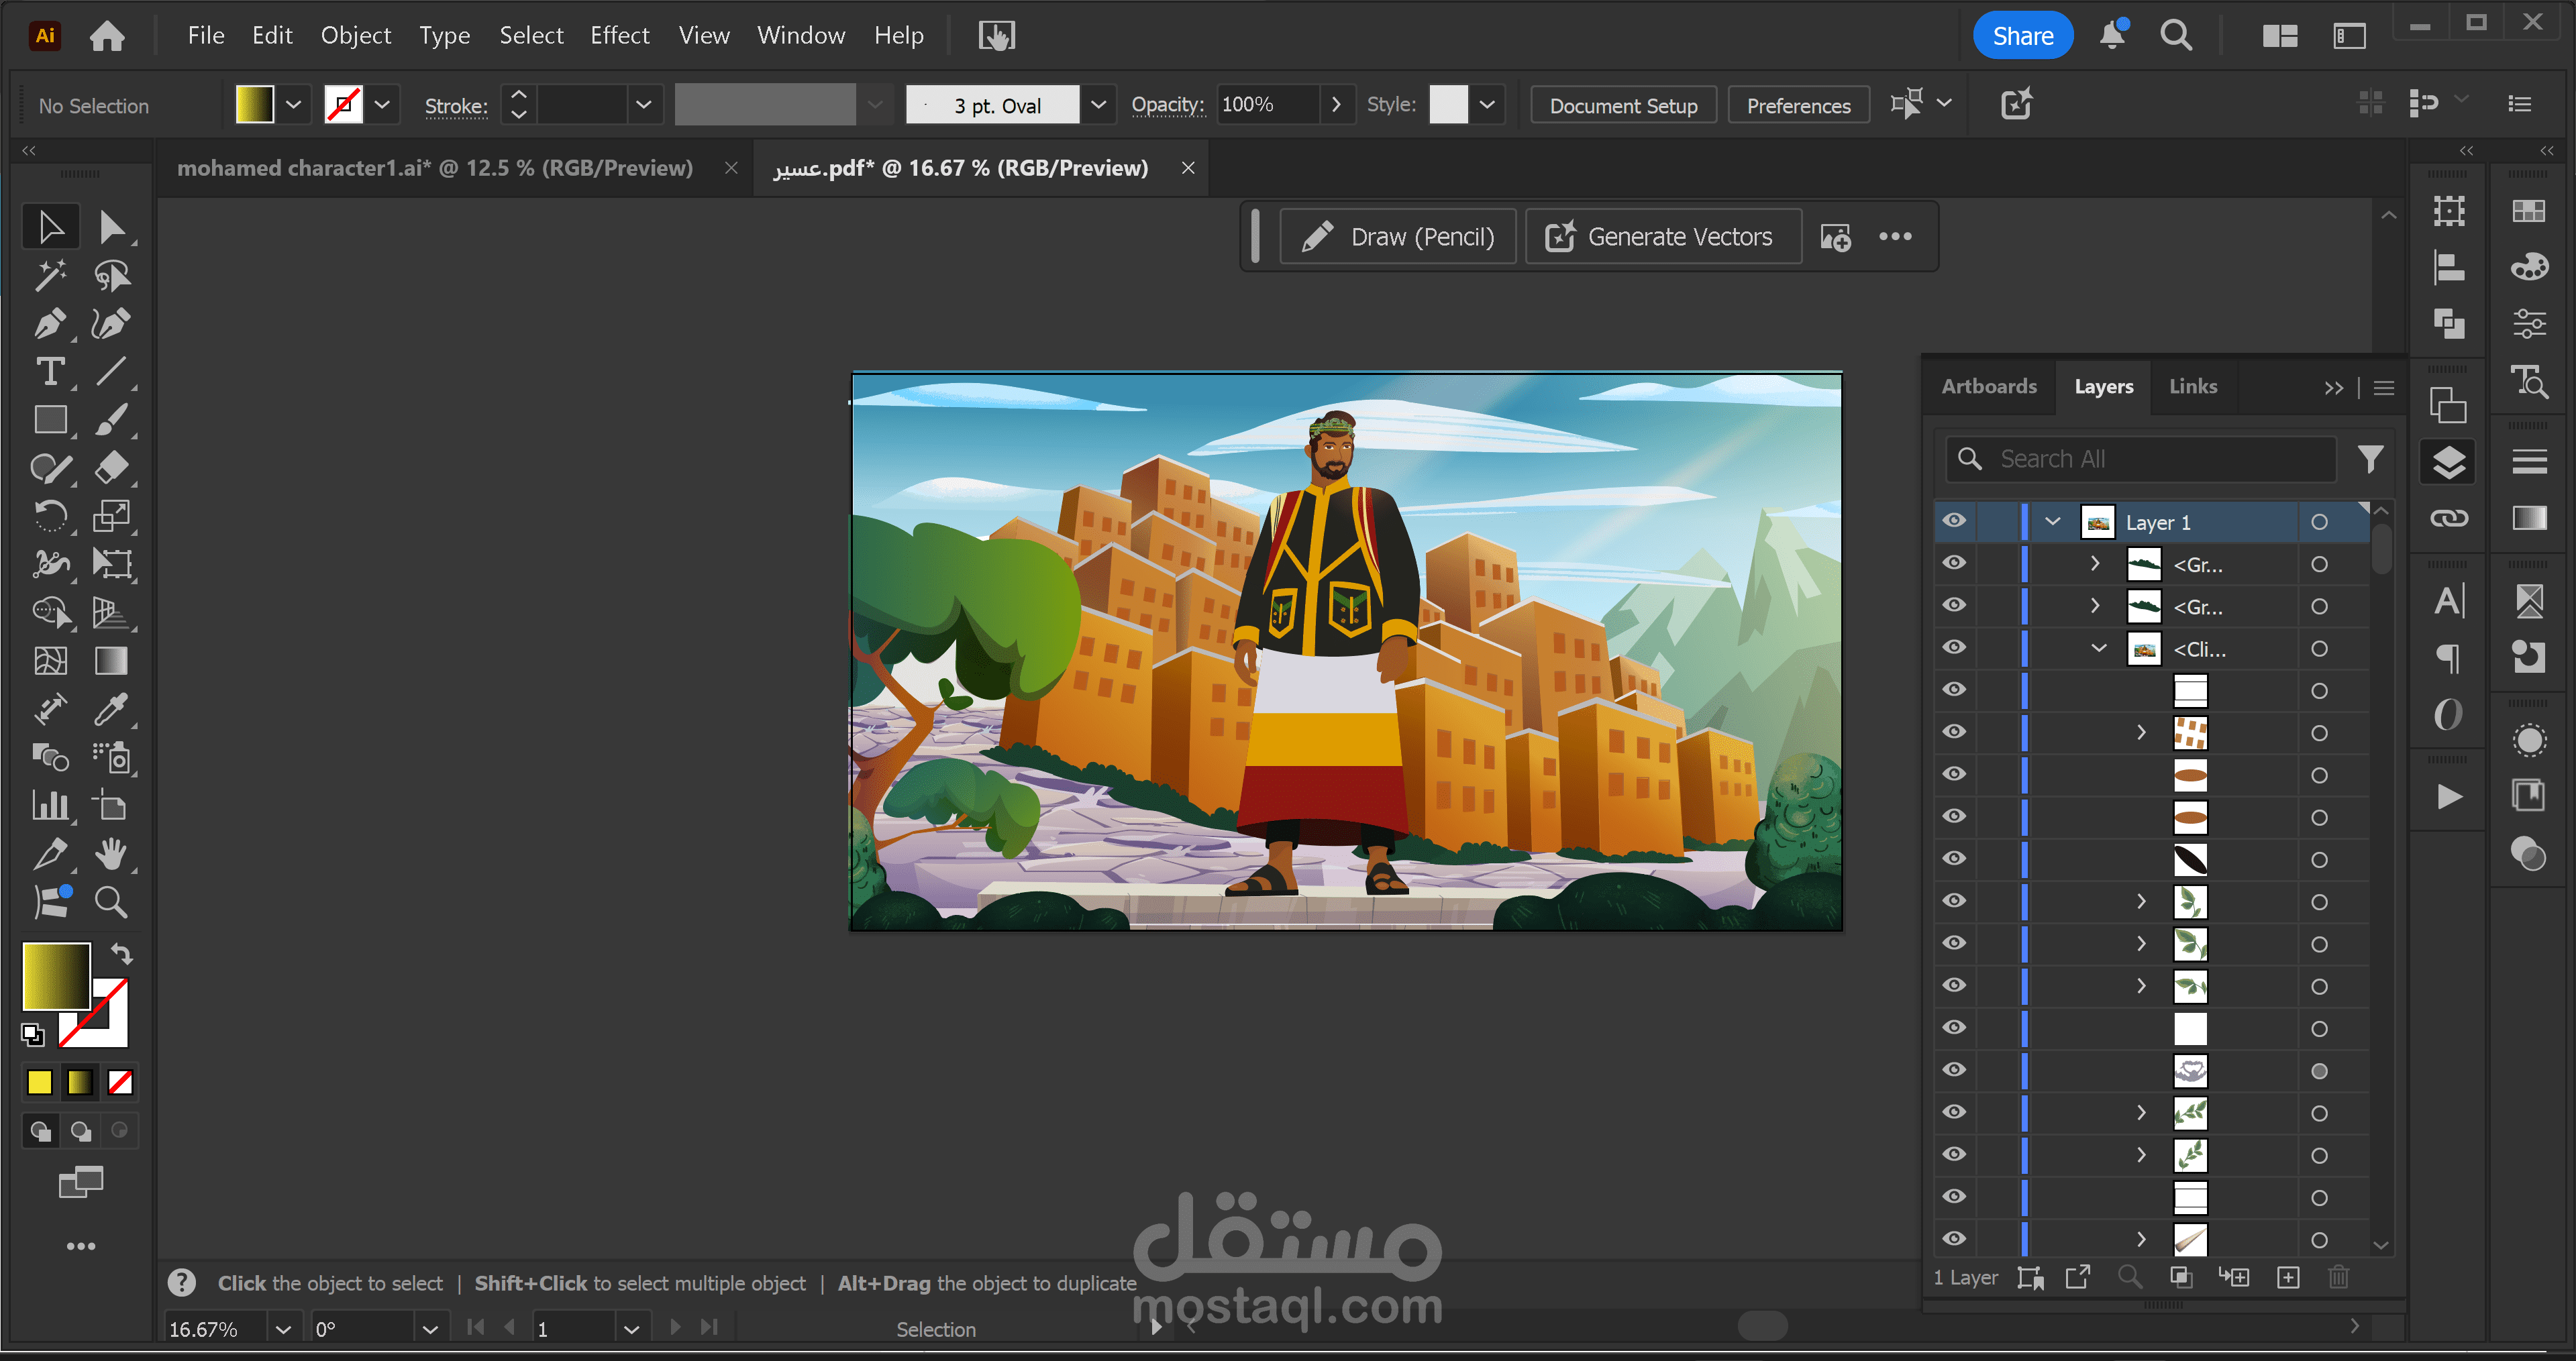Choose the Lasso tool
Screen dimensions: 2576x1361
(x=112, y=275)
